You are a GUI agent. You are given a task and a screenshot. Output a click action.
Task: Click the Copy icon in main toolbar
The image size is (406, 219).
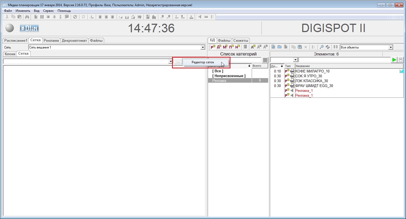(x=13, y=17)
